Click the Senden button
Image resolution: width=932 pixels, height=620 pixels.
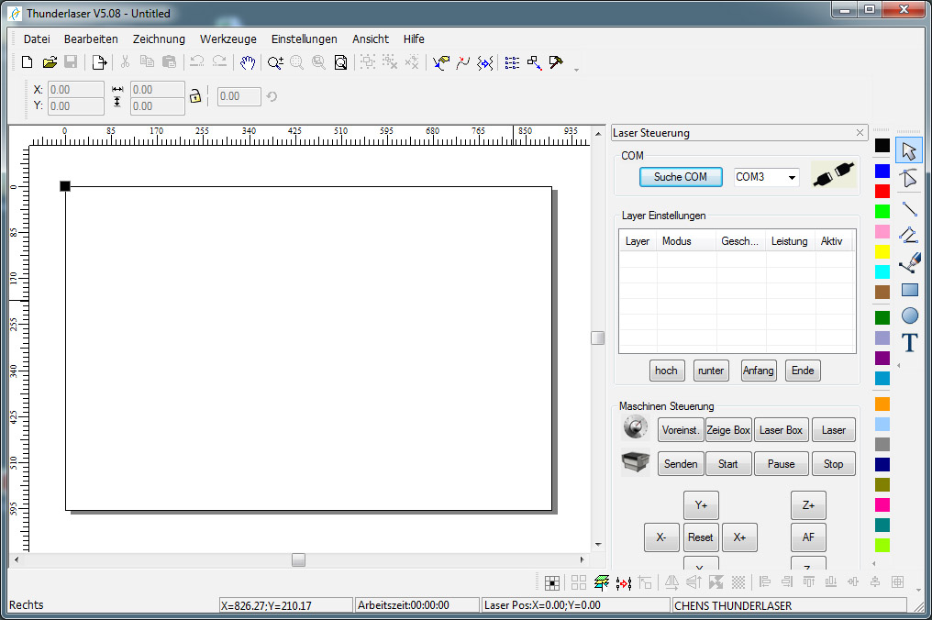[x=681, y=463]
